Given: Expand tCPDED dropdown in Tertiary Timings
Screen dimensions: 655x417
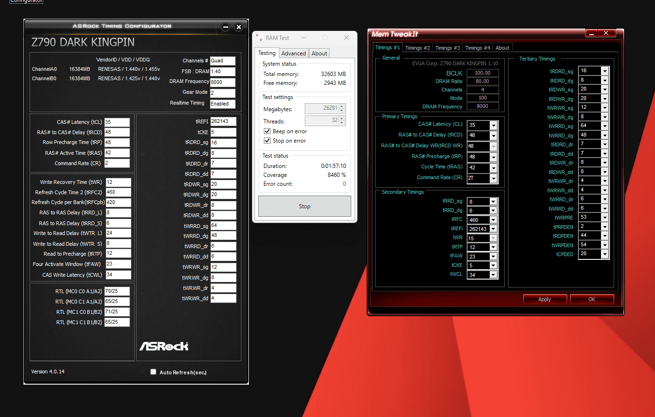Looking at the screenshot, I should coord(605,254).
